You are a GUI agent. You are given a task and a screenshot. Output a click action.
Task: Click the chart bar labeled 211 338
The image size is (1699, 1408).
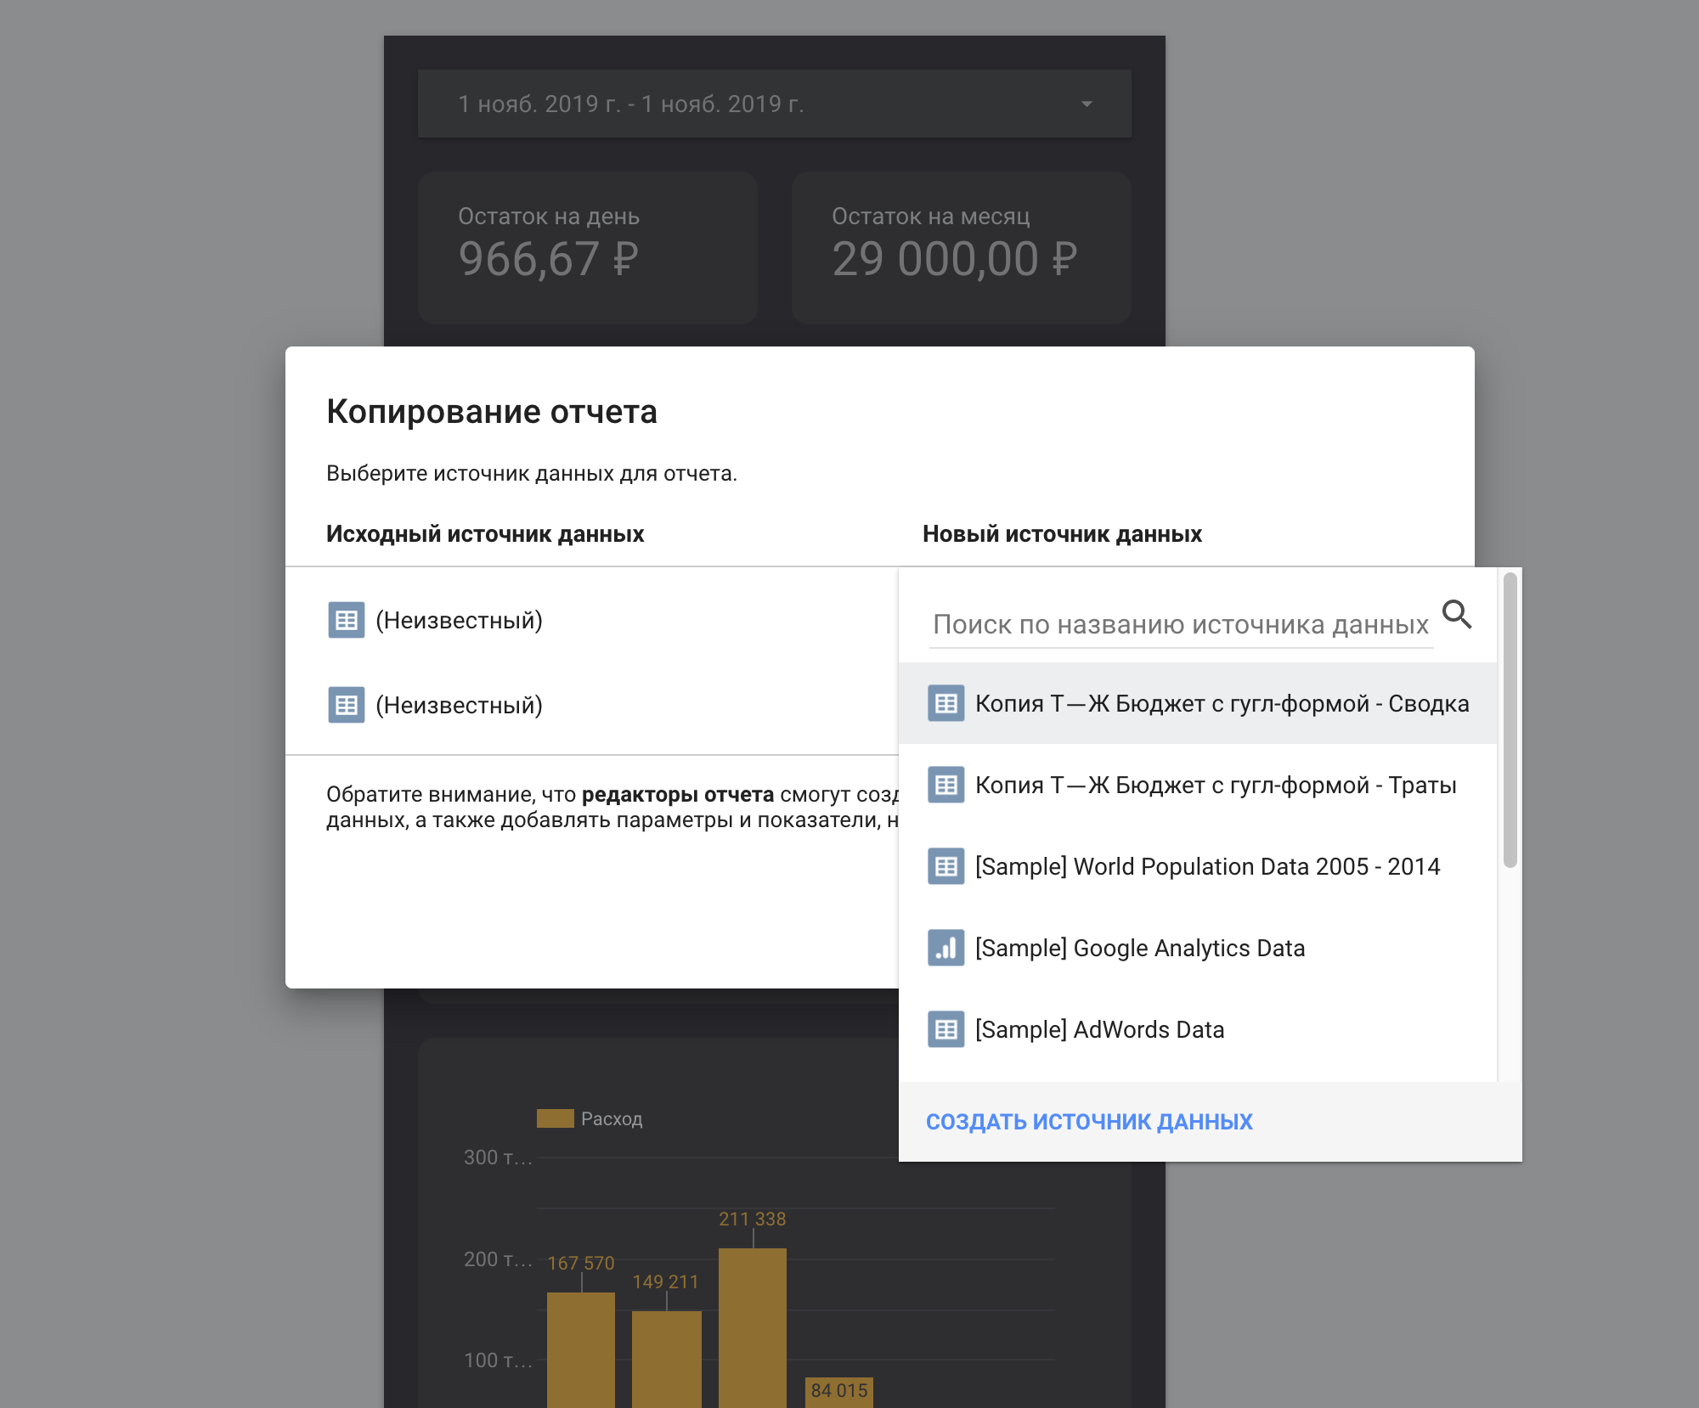click(753, 1327)
